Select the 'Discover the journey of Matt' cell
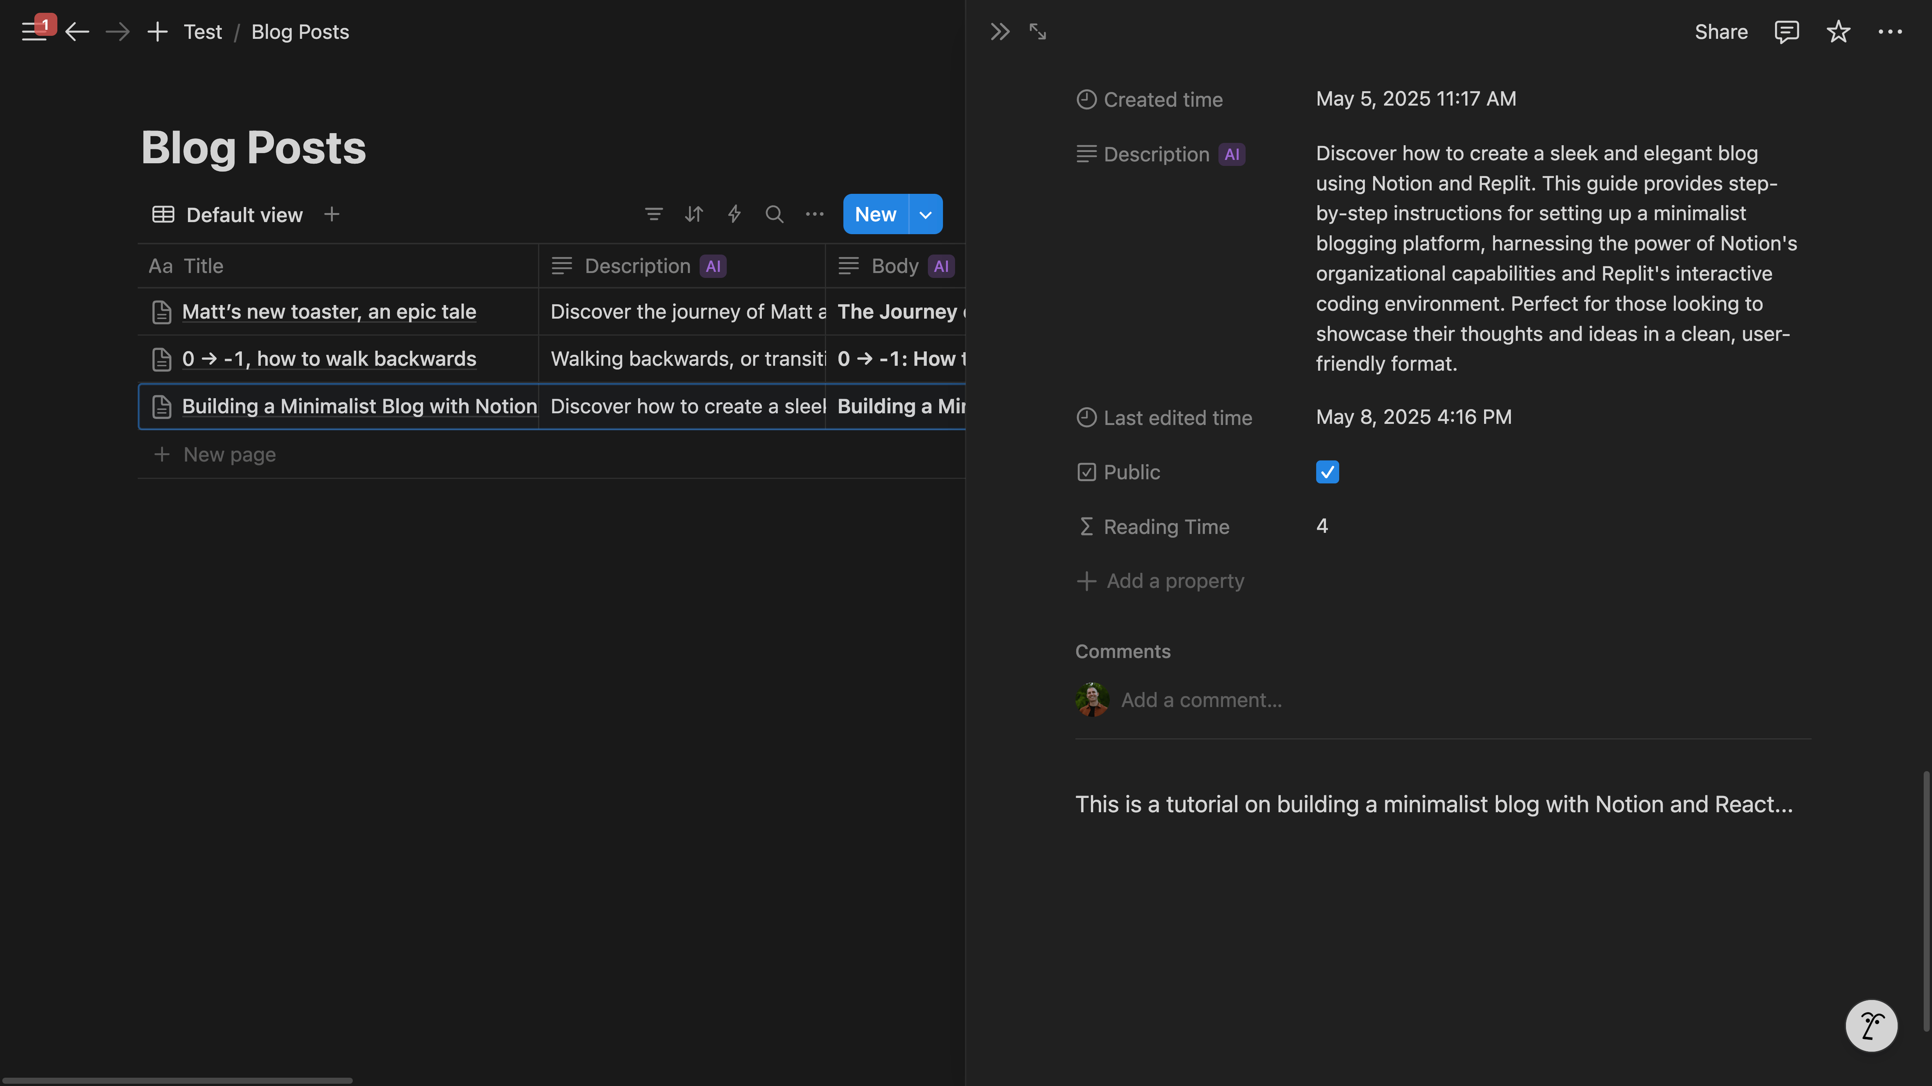The image size is (1932, 1086). click(x=681, y=312)
